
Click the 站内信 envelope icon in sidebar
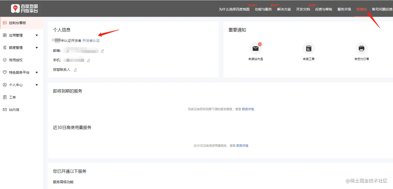click(x=5, y=110)
